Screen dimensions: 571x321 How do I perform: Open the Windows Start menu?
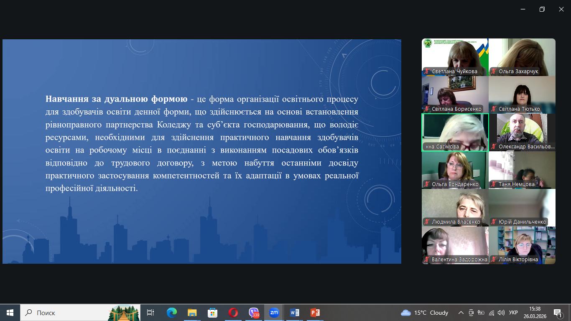pyautogui.click(x=10, y=313)
